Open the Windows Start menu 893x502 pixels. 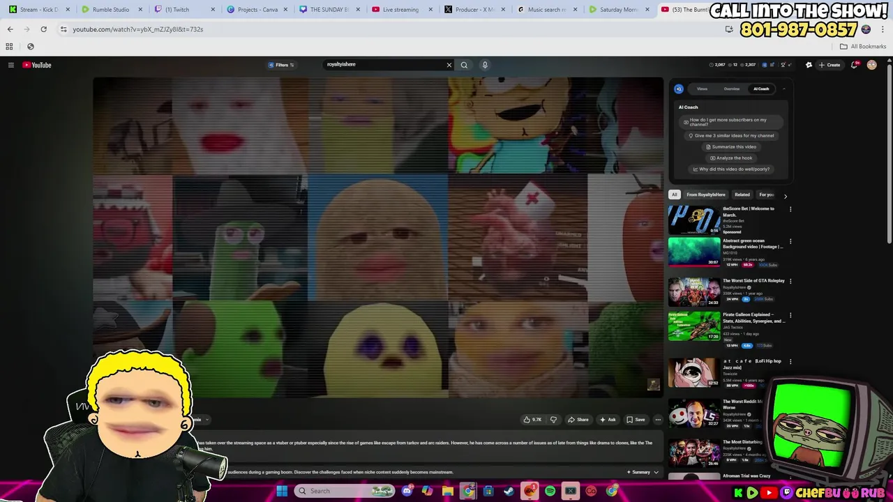coord(282,491)
